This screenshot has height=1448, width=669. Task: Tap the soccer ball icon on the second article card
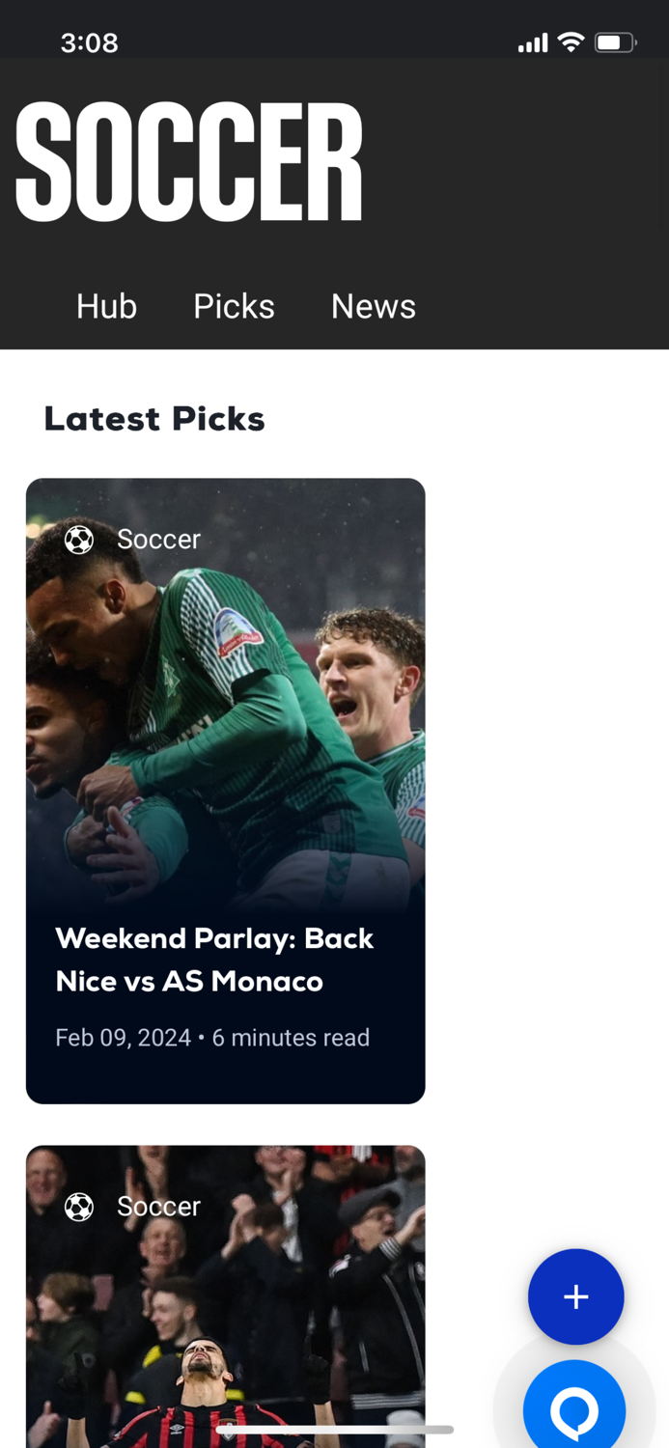coord(78,1206)
